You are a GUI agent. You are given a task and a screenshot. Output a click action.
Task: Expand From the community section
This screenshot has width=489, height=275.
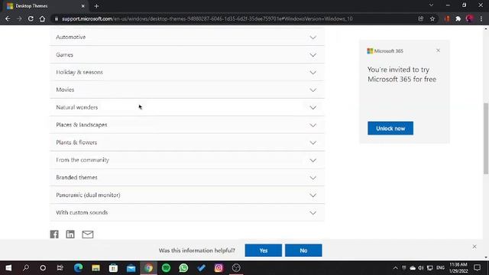(x=187, y=160)
